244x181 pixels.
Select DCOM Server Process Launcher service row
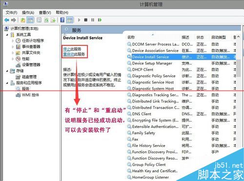[182, 44]
